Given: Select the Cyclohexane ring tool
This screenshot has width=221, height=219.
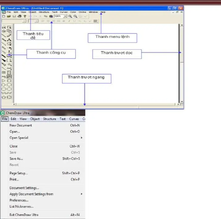Looking at the screenshot, I should click(9, 85).
